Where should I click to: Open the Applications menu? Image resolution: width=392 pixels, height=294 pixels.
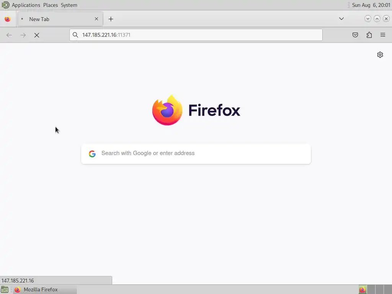pos(26,5)
